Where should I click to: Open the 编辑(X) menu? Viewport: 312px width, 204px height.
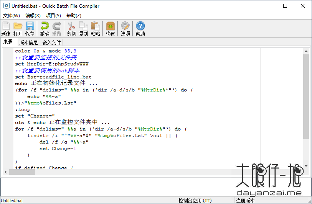(33, 15)
